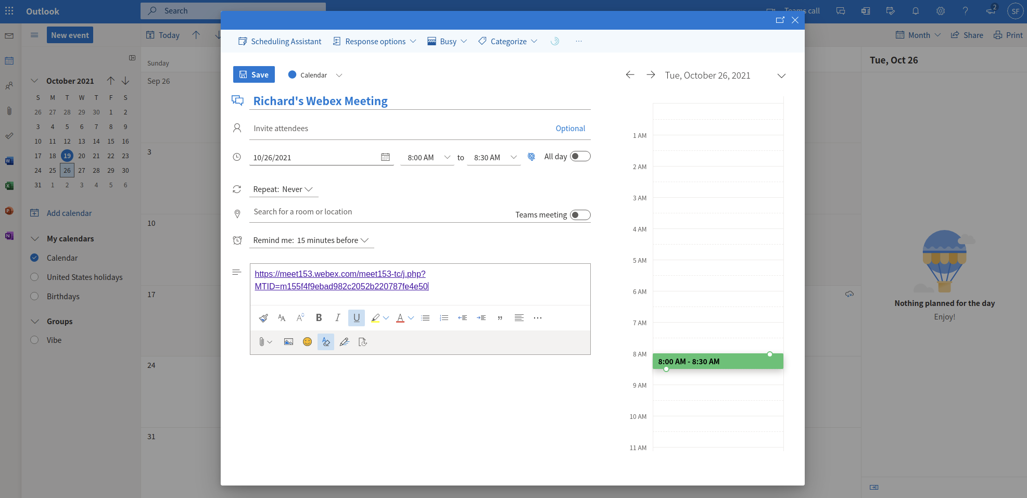The width and height of the screenshot is (1027, 498).
Task: Click the format painter icon
Action: [263, 318]
